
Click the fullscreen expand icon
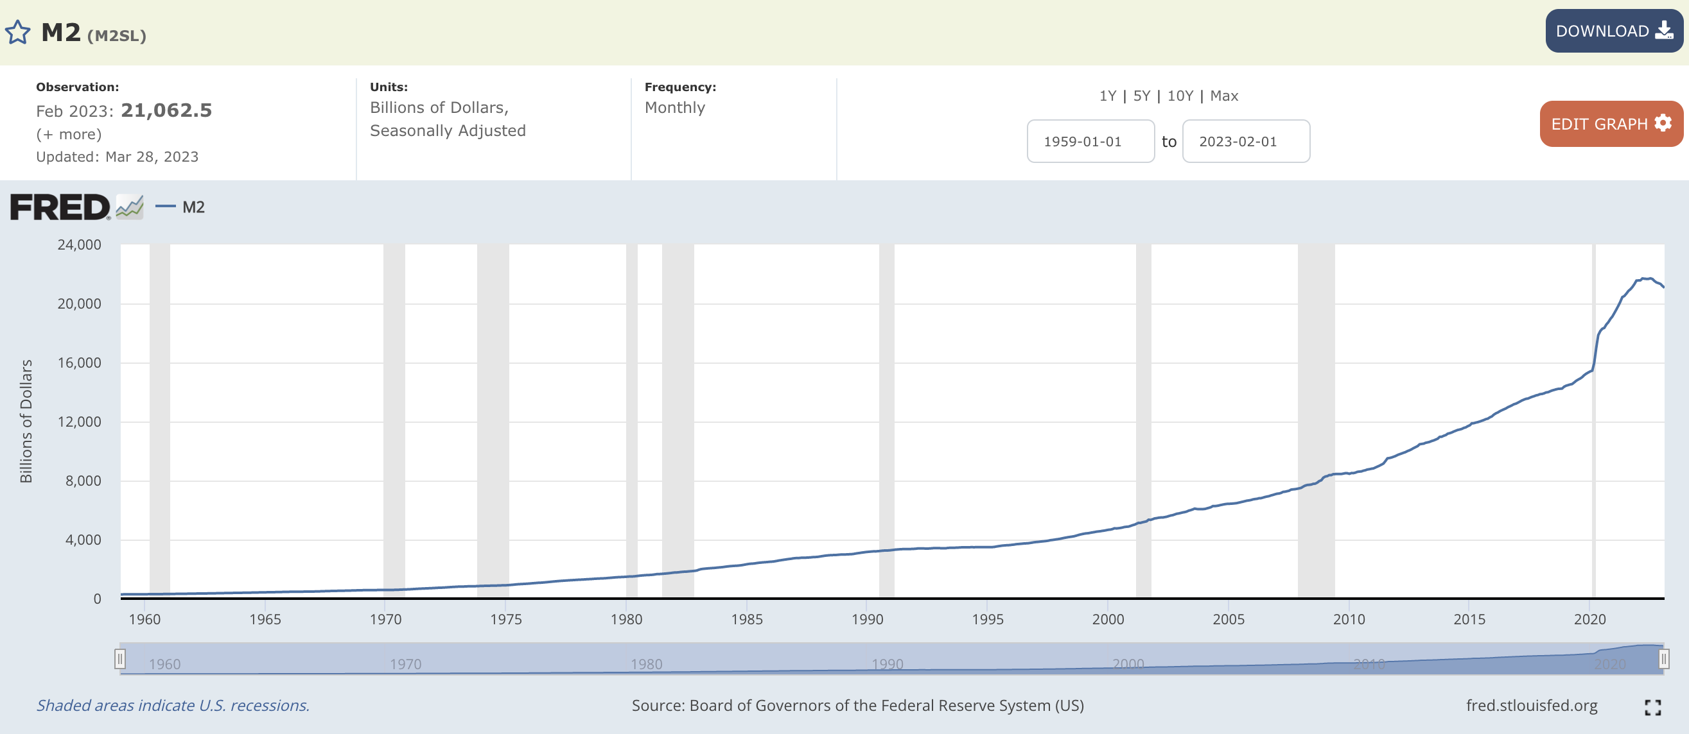(1652, 707)
